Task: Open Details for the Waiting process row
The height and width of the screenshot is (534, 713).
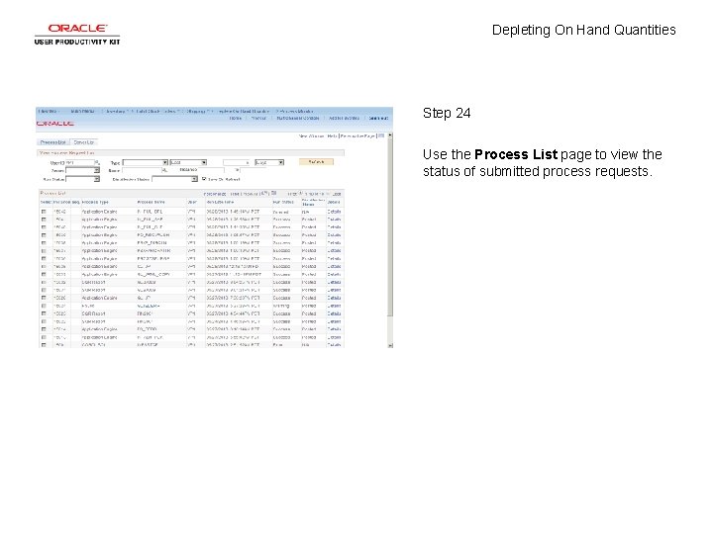Action: click(334, 306)
